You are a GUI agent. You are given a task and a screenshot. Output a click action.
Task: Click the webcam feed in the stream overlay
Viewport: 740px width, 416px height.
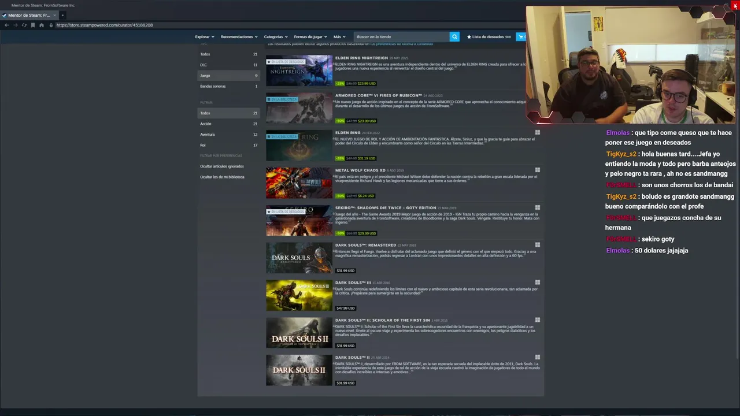(x=631, y=65)
